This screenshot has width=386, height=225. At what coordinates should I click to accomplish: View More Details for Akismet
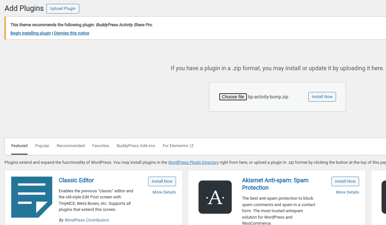coord(347,192)
